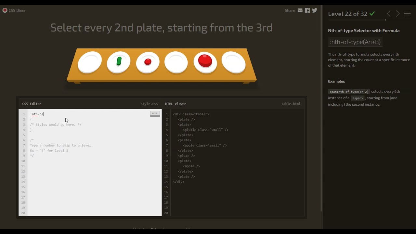416x234 pixels.
Task: Open the level list hamburger menu
Action: point(407,14)
